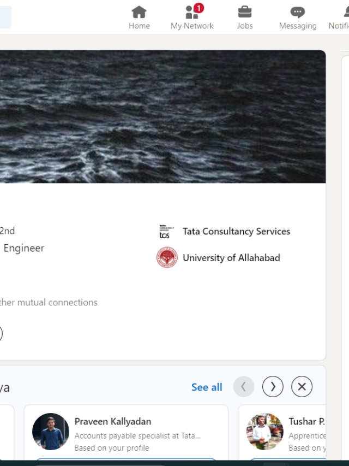Click the See all link
The image size is (349, 466).
pyautogui.click(x=207, y=387)
